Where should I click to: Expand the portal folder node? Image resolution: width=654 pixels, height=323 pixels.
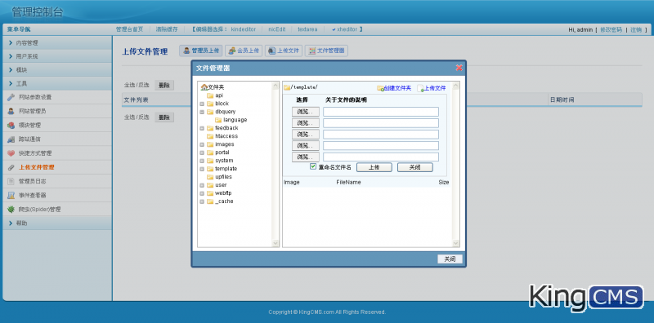pos(202,153)
